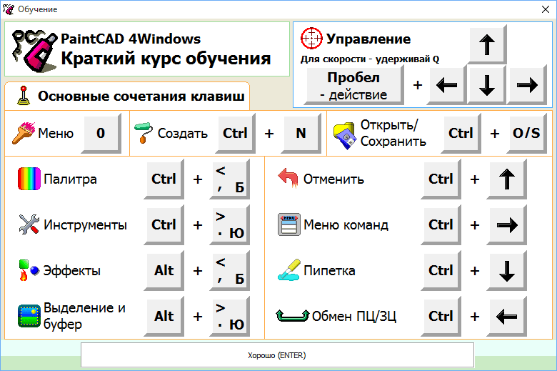Click the folder and floppy disk Открыть/Сохранить icon
This screenshot has height=371, width=557.
pos(344,136)
